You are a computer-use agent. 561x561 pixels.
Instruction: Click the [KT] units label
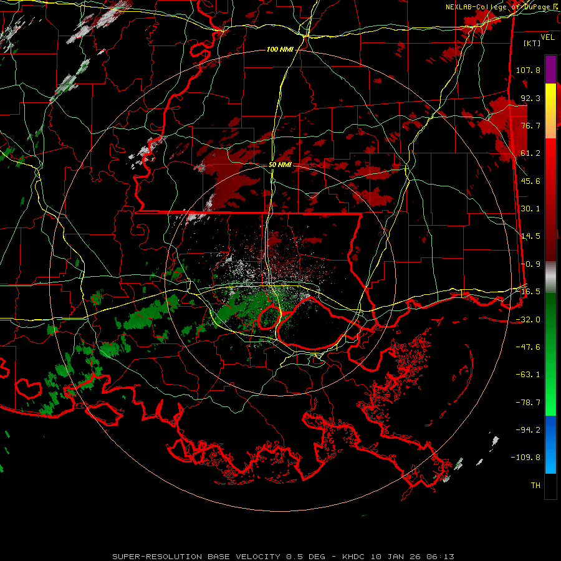[532, 43]
